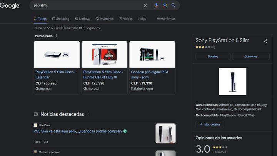Open the three-dot menu beside Patrocinado
The image size is (277, 156).
click(x=57, y=36)
